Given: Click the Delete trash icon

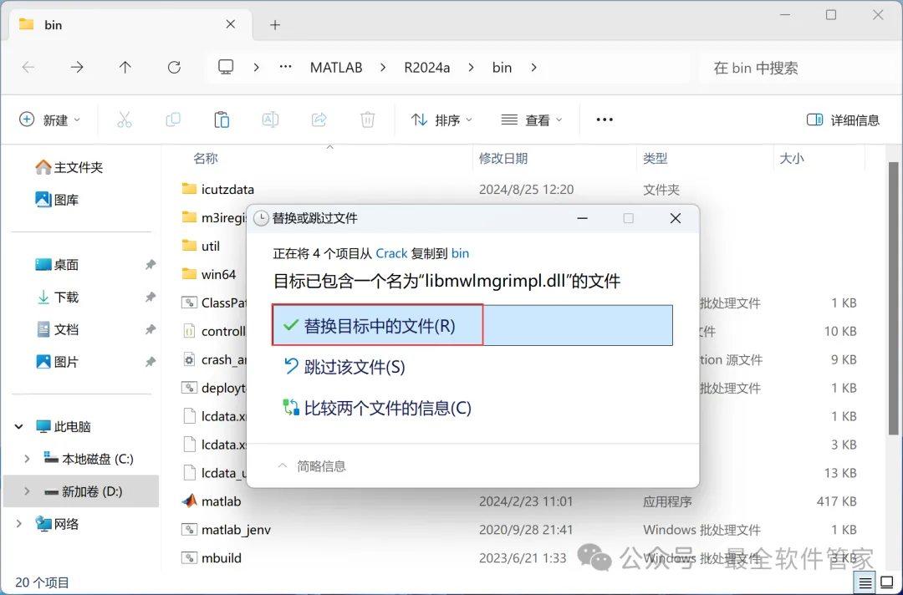Looking at the screenshot, I should coord(367,120).
